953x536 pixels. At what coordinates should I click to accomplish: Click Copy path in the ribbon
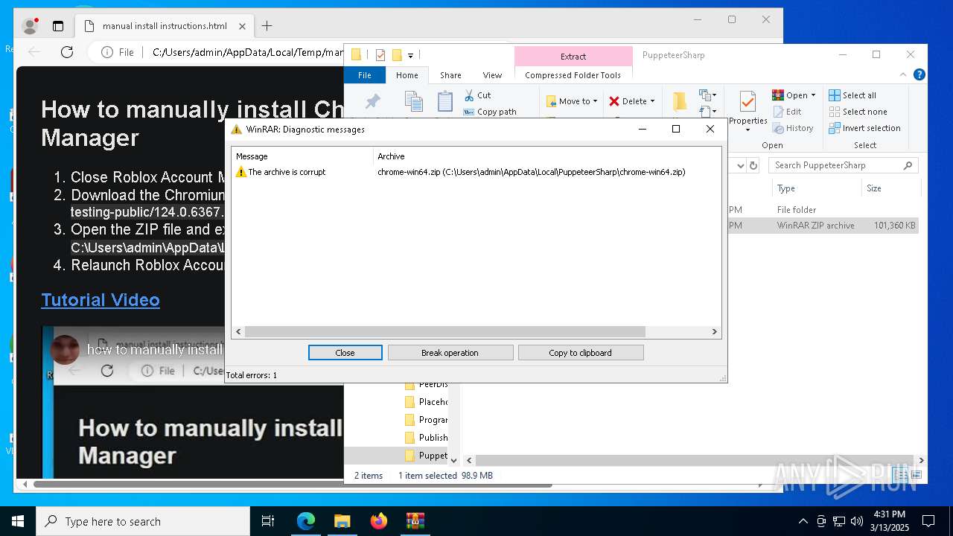click(x=490, y=112)
